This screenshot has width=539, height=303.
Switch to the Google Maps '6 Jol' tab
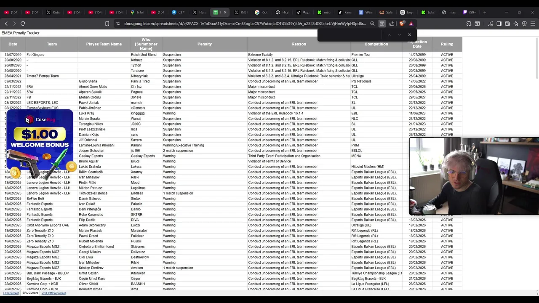click(x=137, y=12)
